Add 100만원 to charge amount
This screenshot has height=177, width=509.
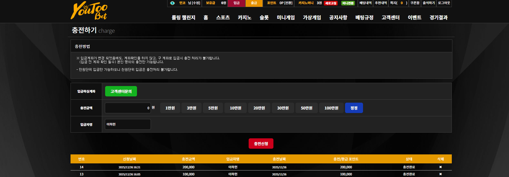coord(331,108)
